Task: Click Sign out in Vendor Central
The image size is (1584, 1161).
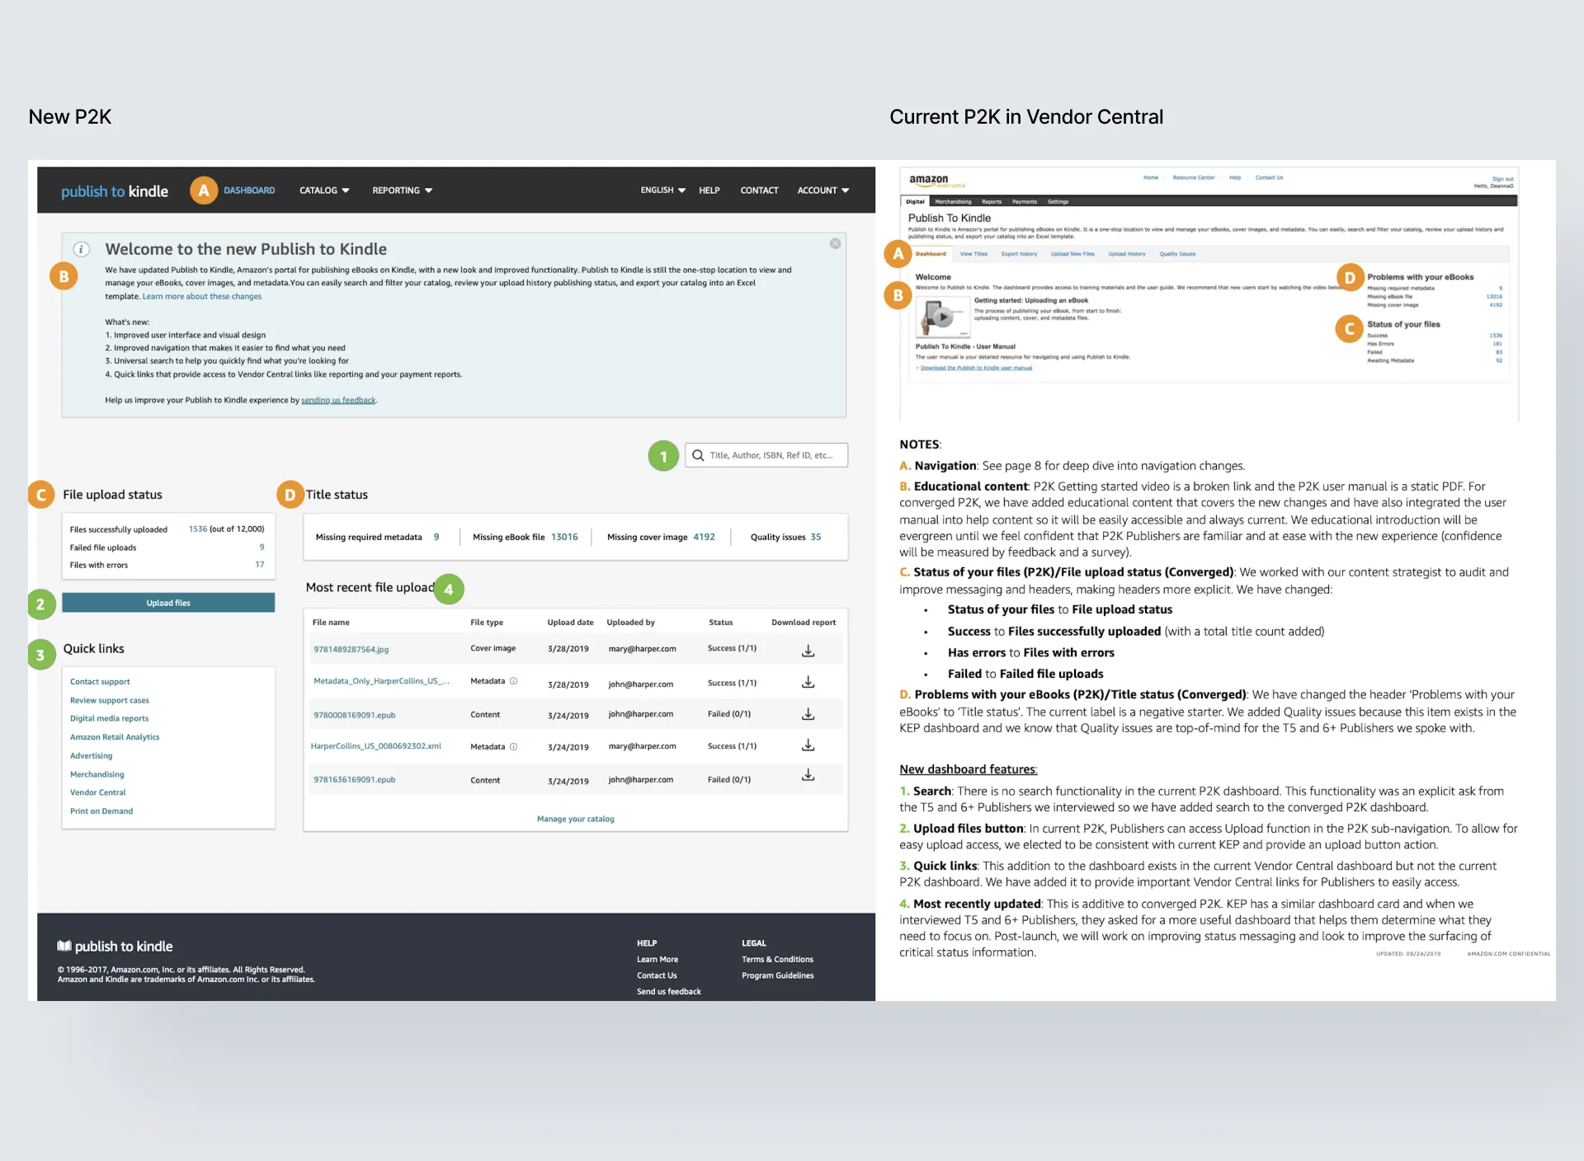Action: click(1502, 179)
